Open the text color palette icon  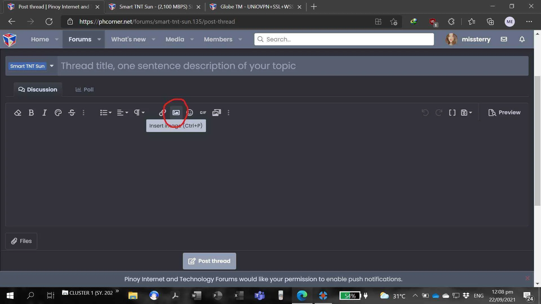[x=58, y=113]
